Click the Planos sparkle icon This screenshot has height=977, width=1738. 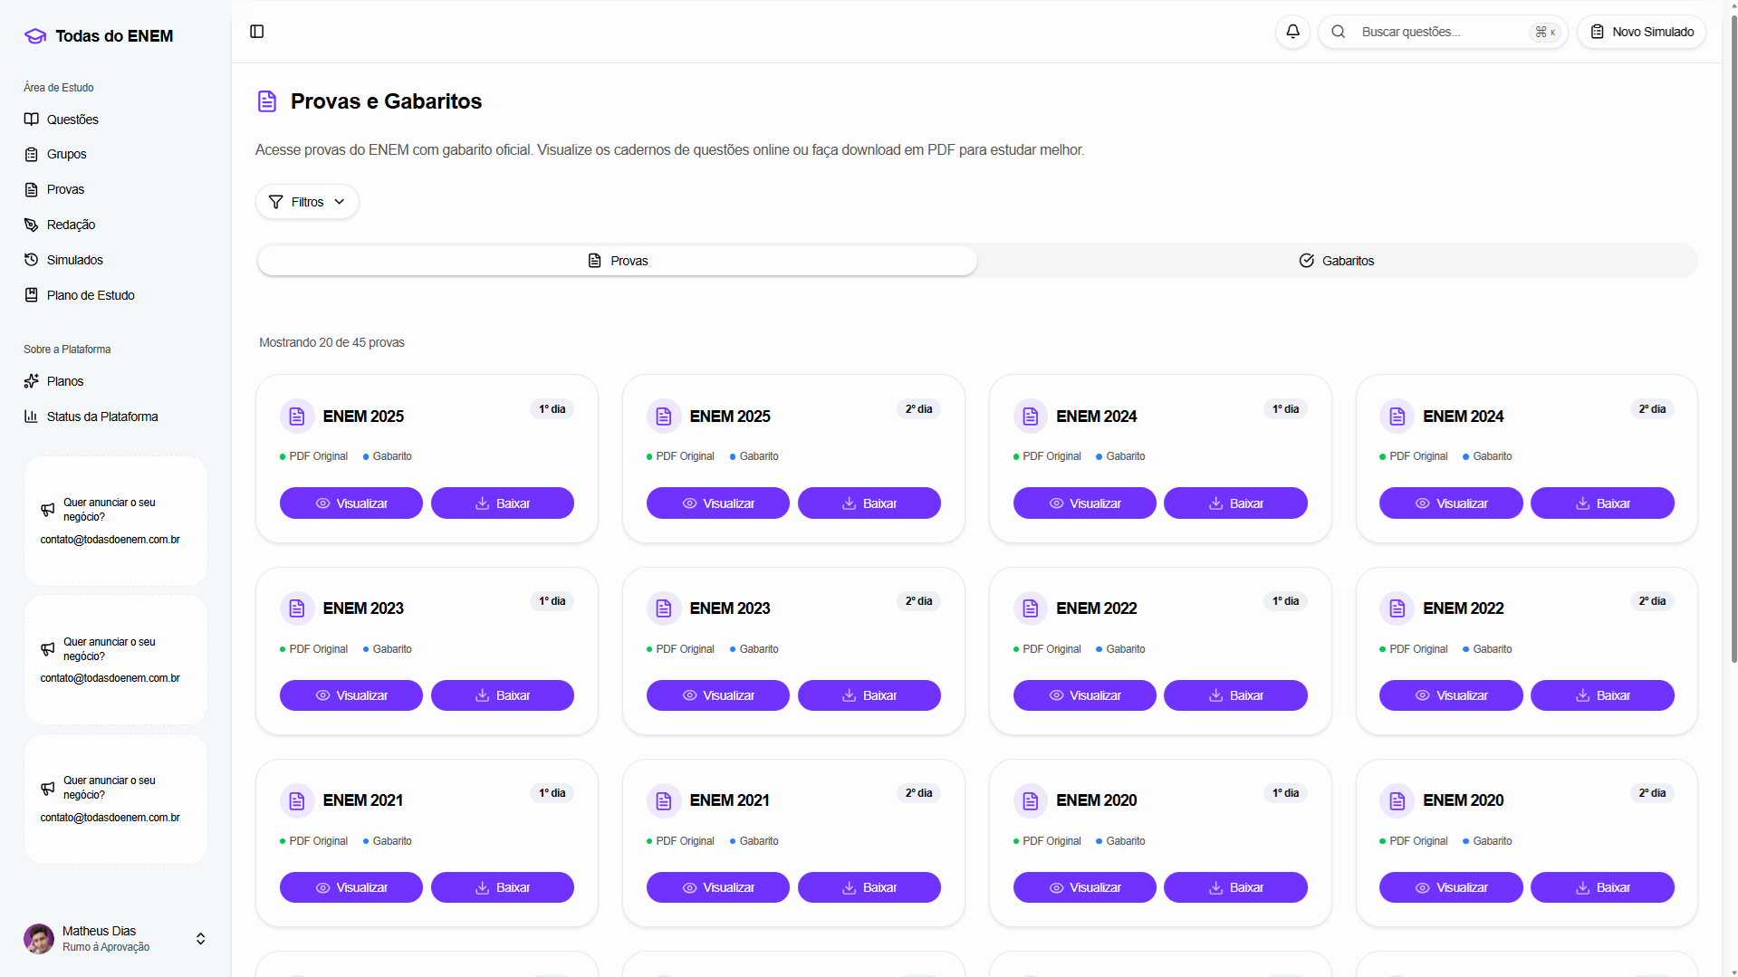tap(32, 381)
